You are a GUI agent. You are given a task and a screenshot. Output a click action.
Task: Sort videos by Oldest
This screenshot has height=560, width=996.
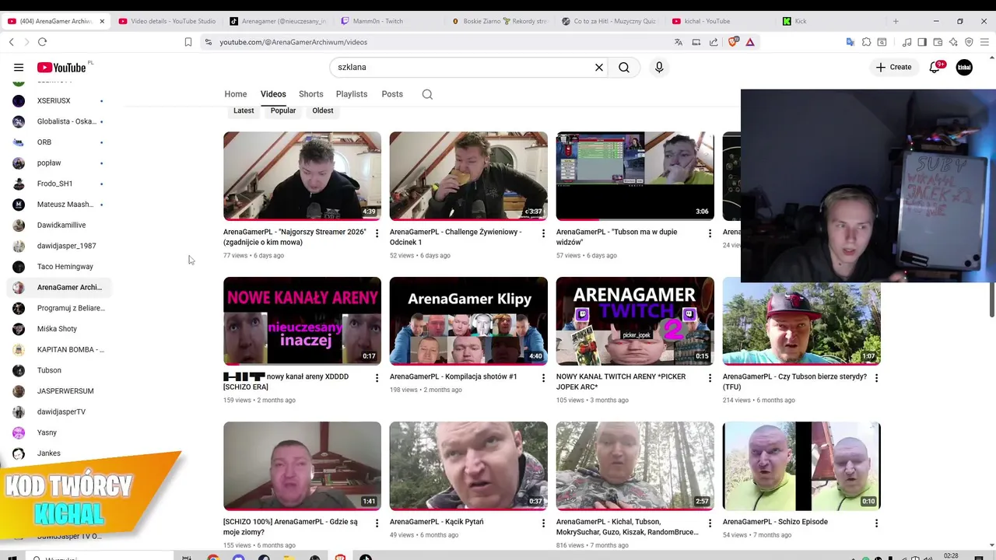[323, 110]
